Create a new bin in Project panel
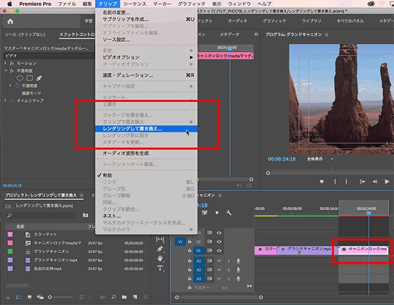This screenshot has height=305, width=394. [124, 297]
